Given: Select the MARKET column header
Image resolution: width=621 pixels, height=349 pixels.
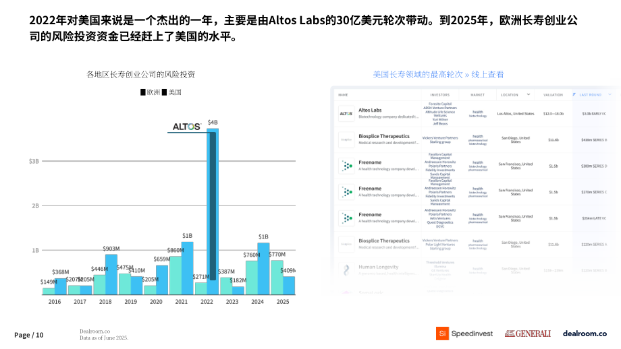Looking at the screenshot, I should (x=478, y=95).
